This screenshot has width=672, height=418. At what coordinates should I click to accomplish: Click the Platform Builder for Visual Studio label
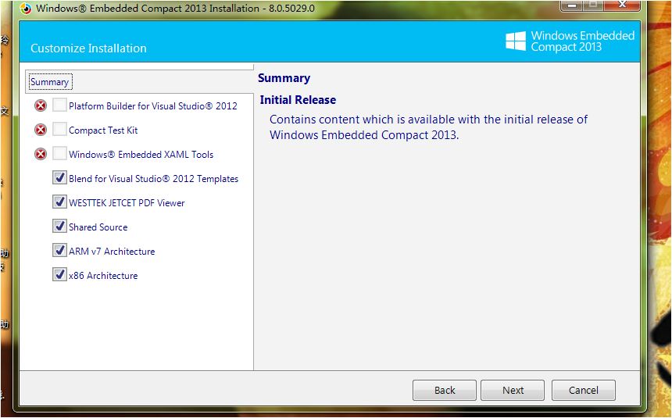click(x=153, y=106)
